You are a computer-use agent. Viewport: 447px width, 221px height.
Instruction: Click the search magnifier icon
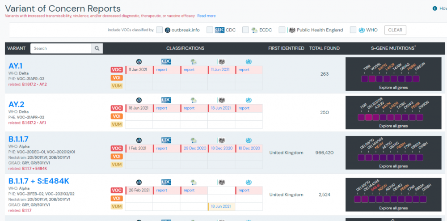(x=97, y=48)
